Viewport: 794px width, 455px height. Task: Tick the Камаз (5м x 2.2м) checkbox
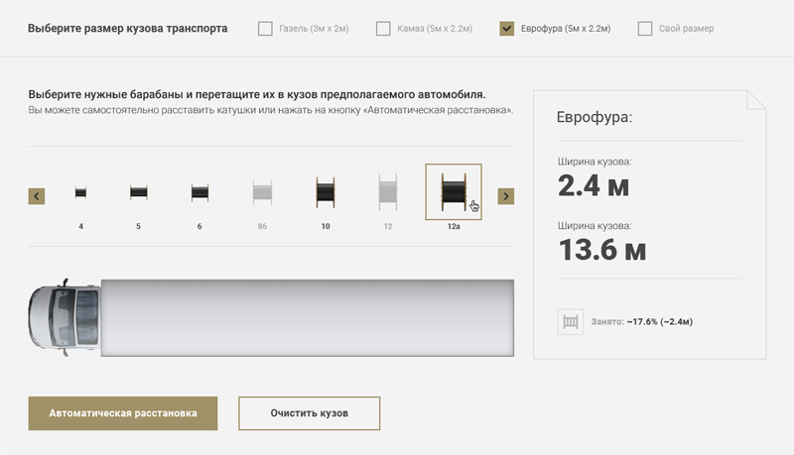383,29
